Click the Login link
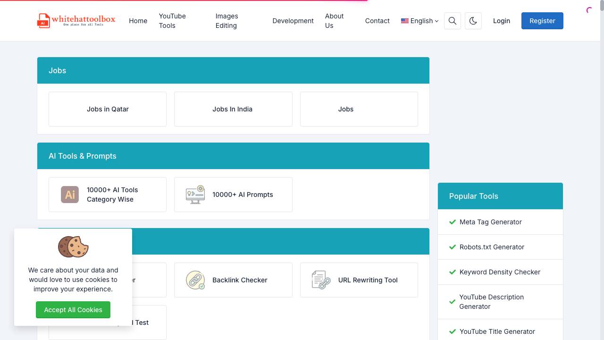604x340 pixels. pos(502,21)
